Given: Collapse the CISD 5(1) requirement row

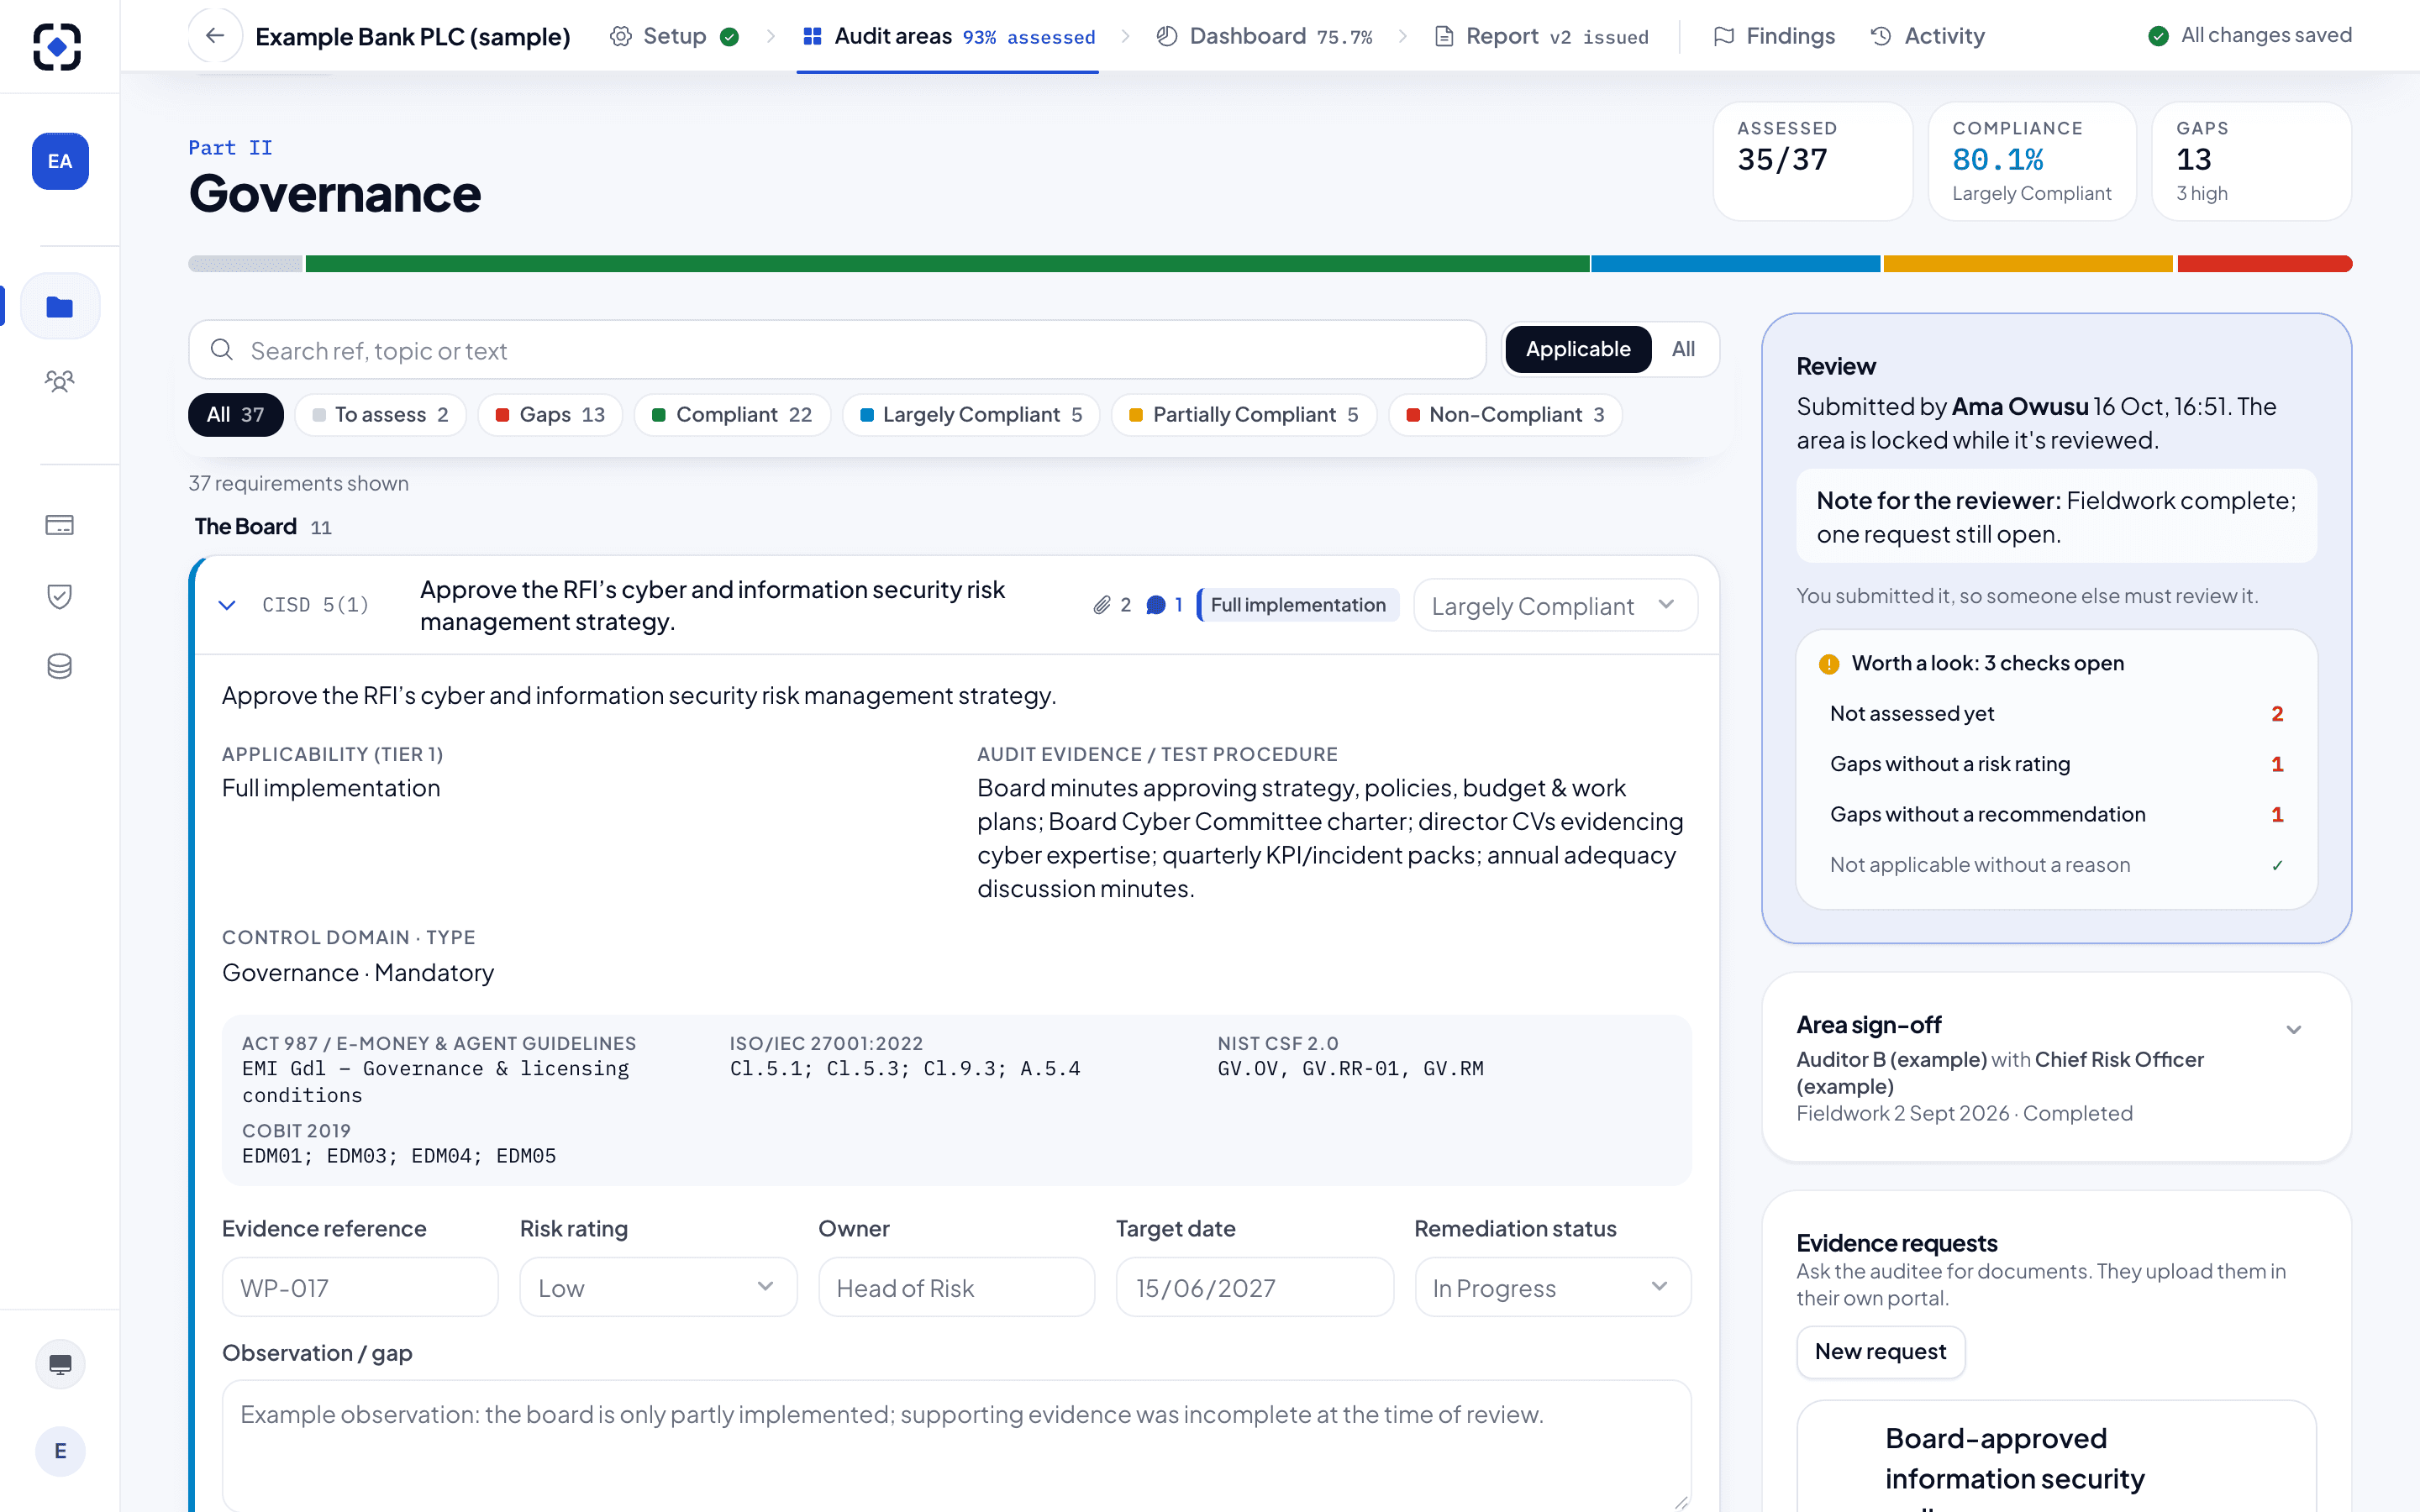Looking at the screenshot, I should click(227, 605).
